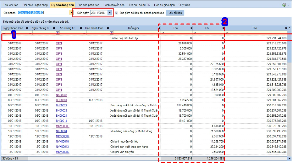Open voucher link BH00024
Image resolution: width=292 pixels, height=163 pixels.
[61, 116]
